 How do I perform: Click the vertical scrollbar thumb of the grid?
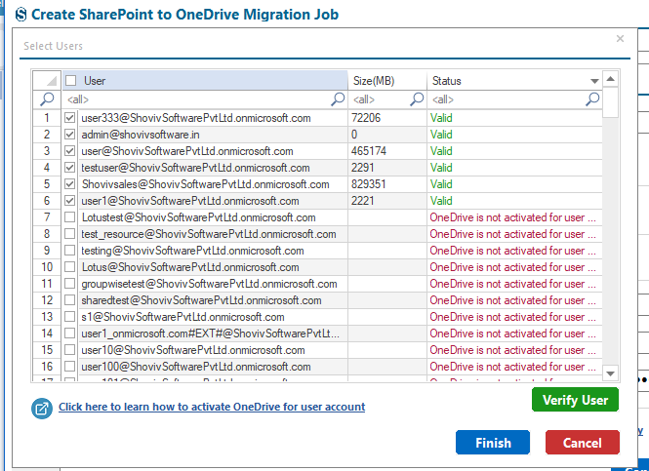coord(611,102)
